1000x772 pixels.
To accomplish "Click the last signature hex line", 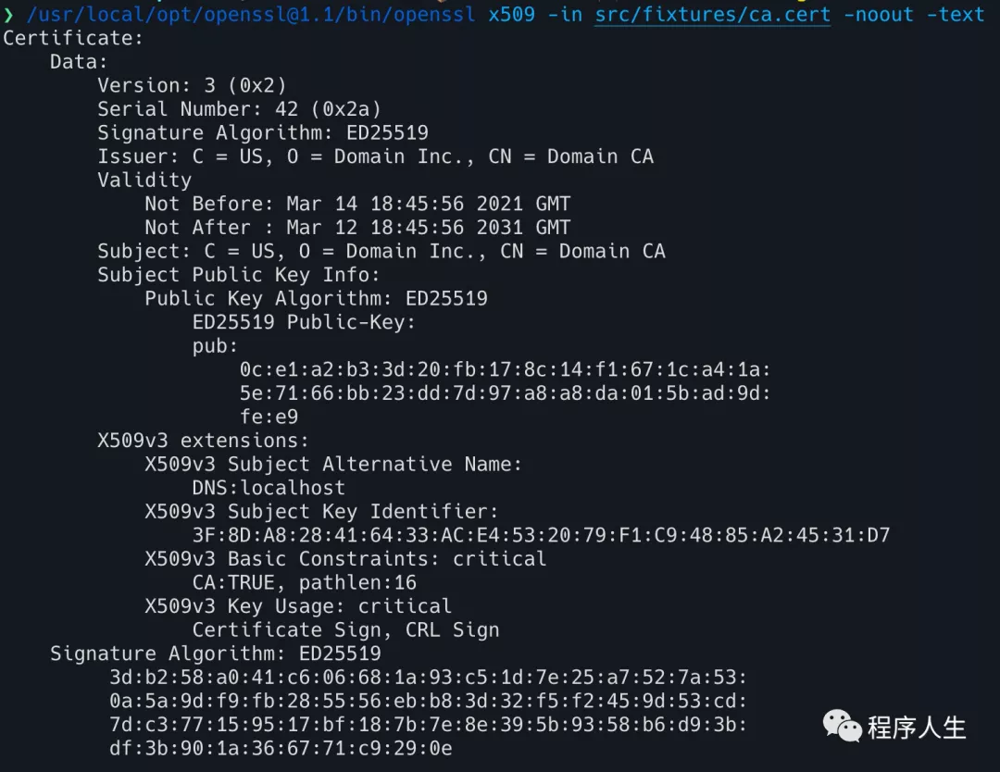I will coord(281,749).
